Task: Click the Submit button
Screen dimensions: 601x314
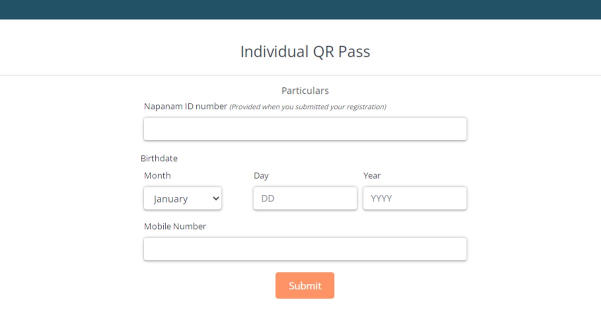Action: coord(305,285)
